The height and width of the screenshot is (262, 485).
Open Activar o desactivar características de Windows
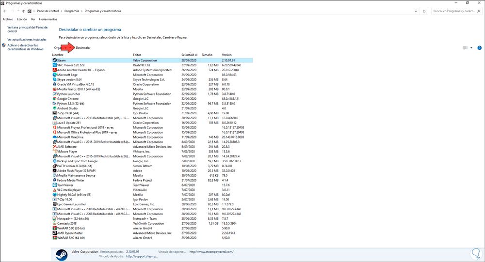point(25,47)
